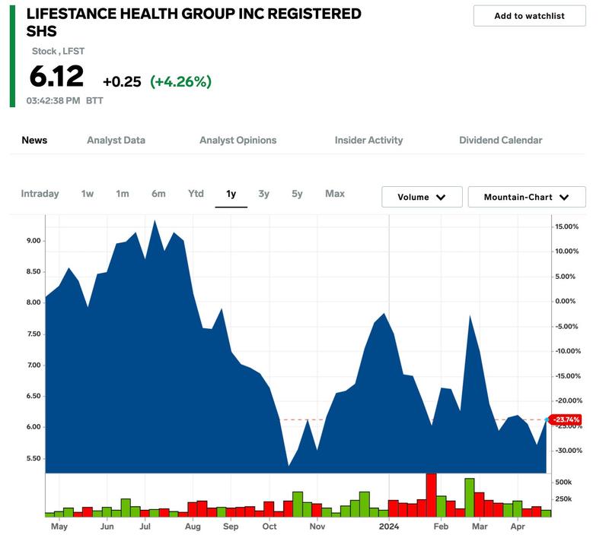This screenshot has height=538, width=609.
Task: Click the +4.26% change value
Action: point(181,82)
